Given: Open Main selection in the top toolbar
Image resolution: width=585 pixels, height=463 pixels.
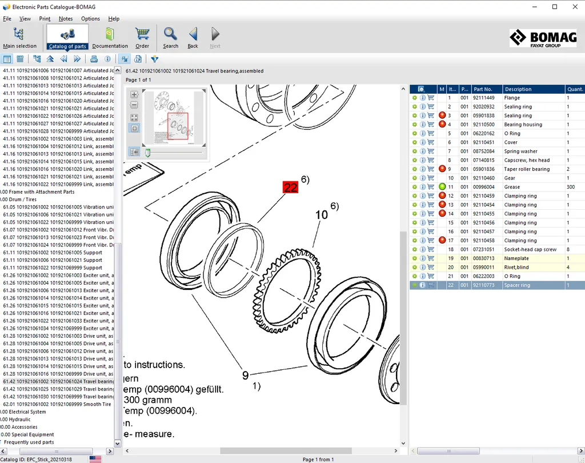Looking at the screenshot, I should coord(19,38).
